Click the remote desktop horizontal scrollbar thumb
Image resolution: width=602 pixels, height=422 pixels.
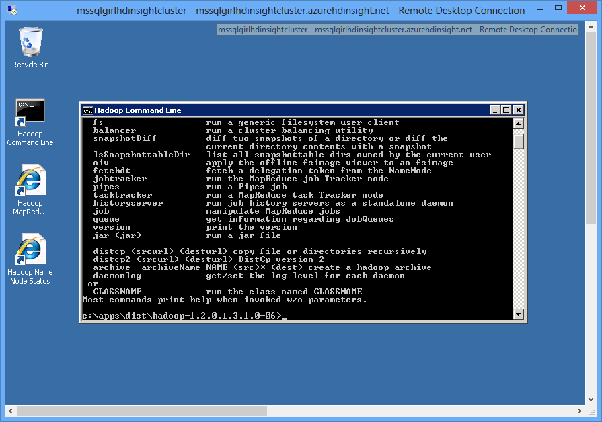point(142,411)
